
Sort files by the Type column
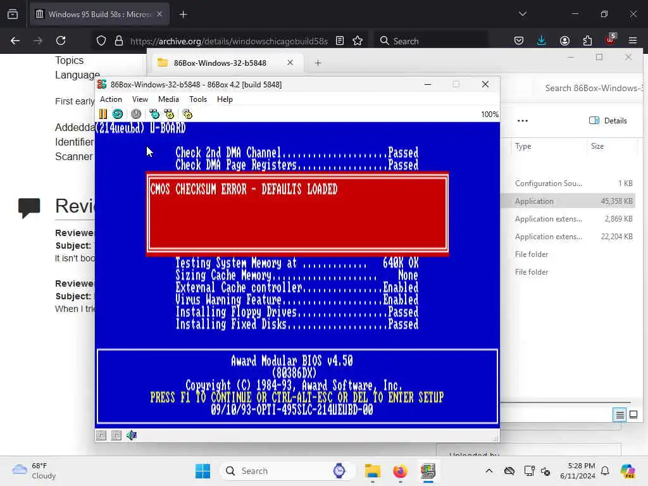523,146
